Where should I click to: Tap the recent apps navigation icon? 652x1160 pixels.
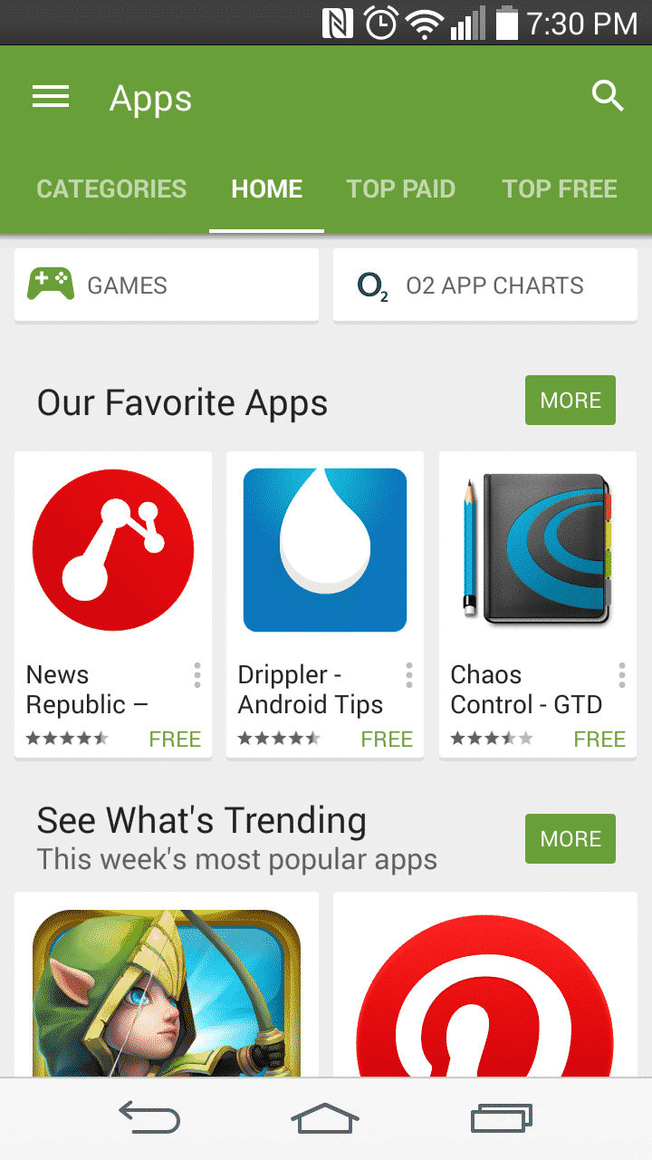point(502,1117)
